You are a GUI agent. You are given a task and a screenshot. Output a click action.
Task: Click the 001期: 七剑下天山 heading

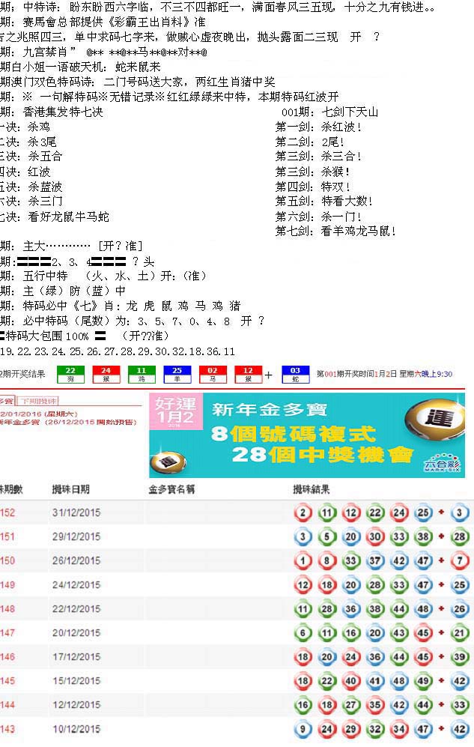click(329, 112)
